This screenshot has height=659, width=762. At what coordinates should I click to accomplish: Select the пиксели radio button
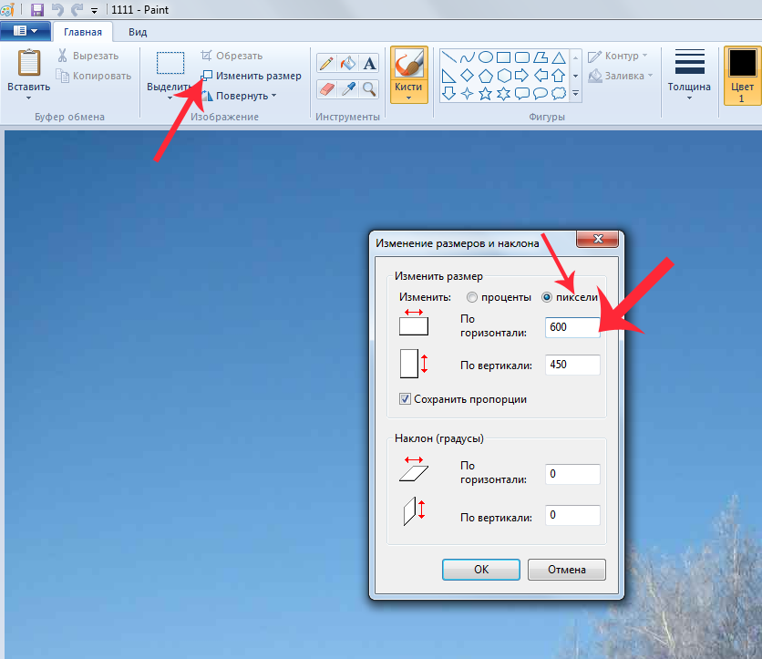[547, 297]
